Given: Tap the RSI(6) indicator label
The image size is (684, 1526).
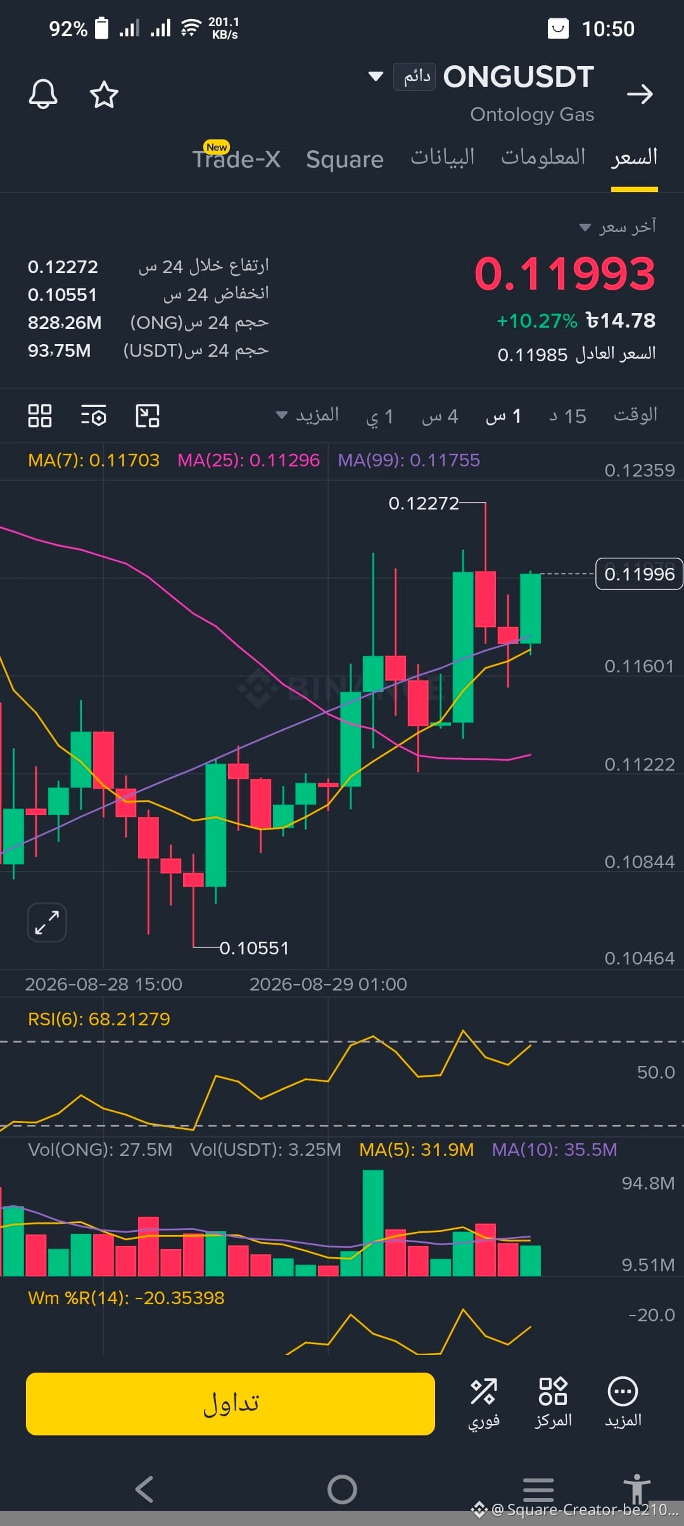Looking at the screenshot, I should (x=99, y=1019).
